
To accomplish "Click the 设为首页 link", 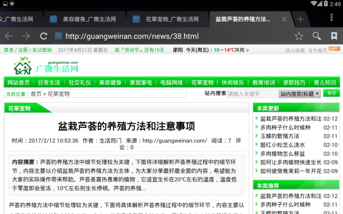I will pyautogui.click(x=317, y=50).
